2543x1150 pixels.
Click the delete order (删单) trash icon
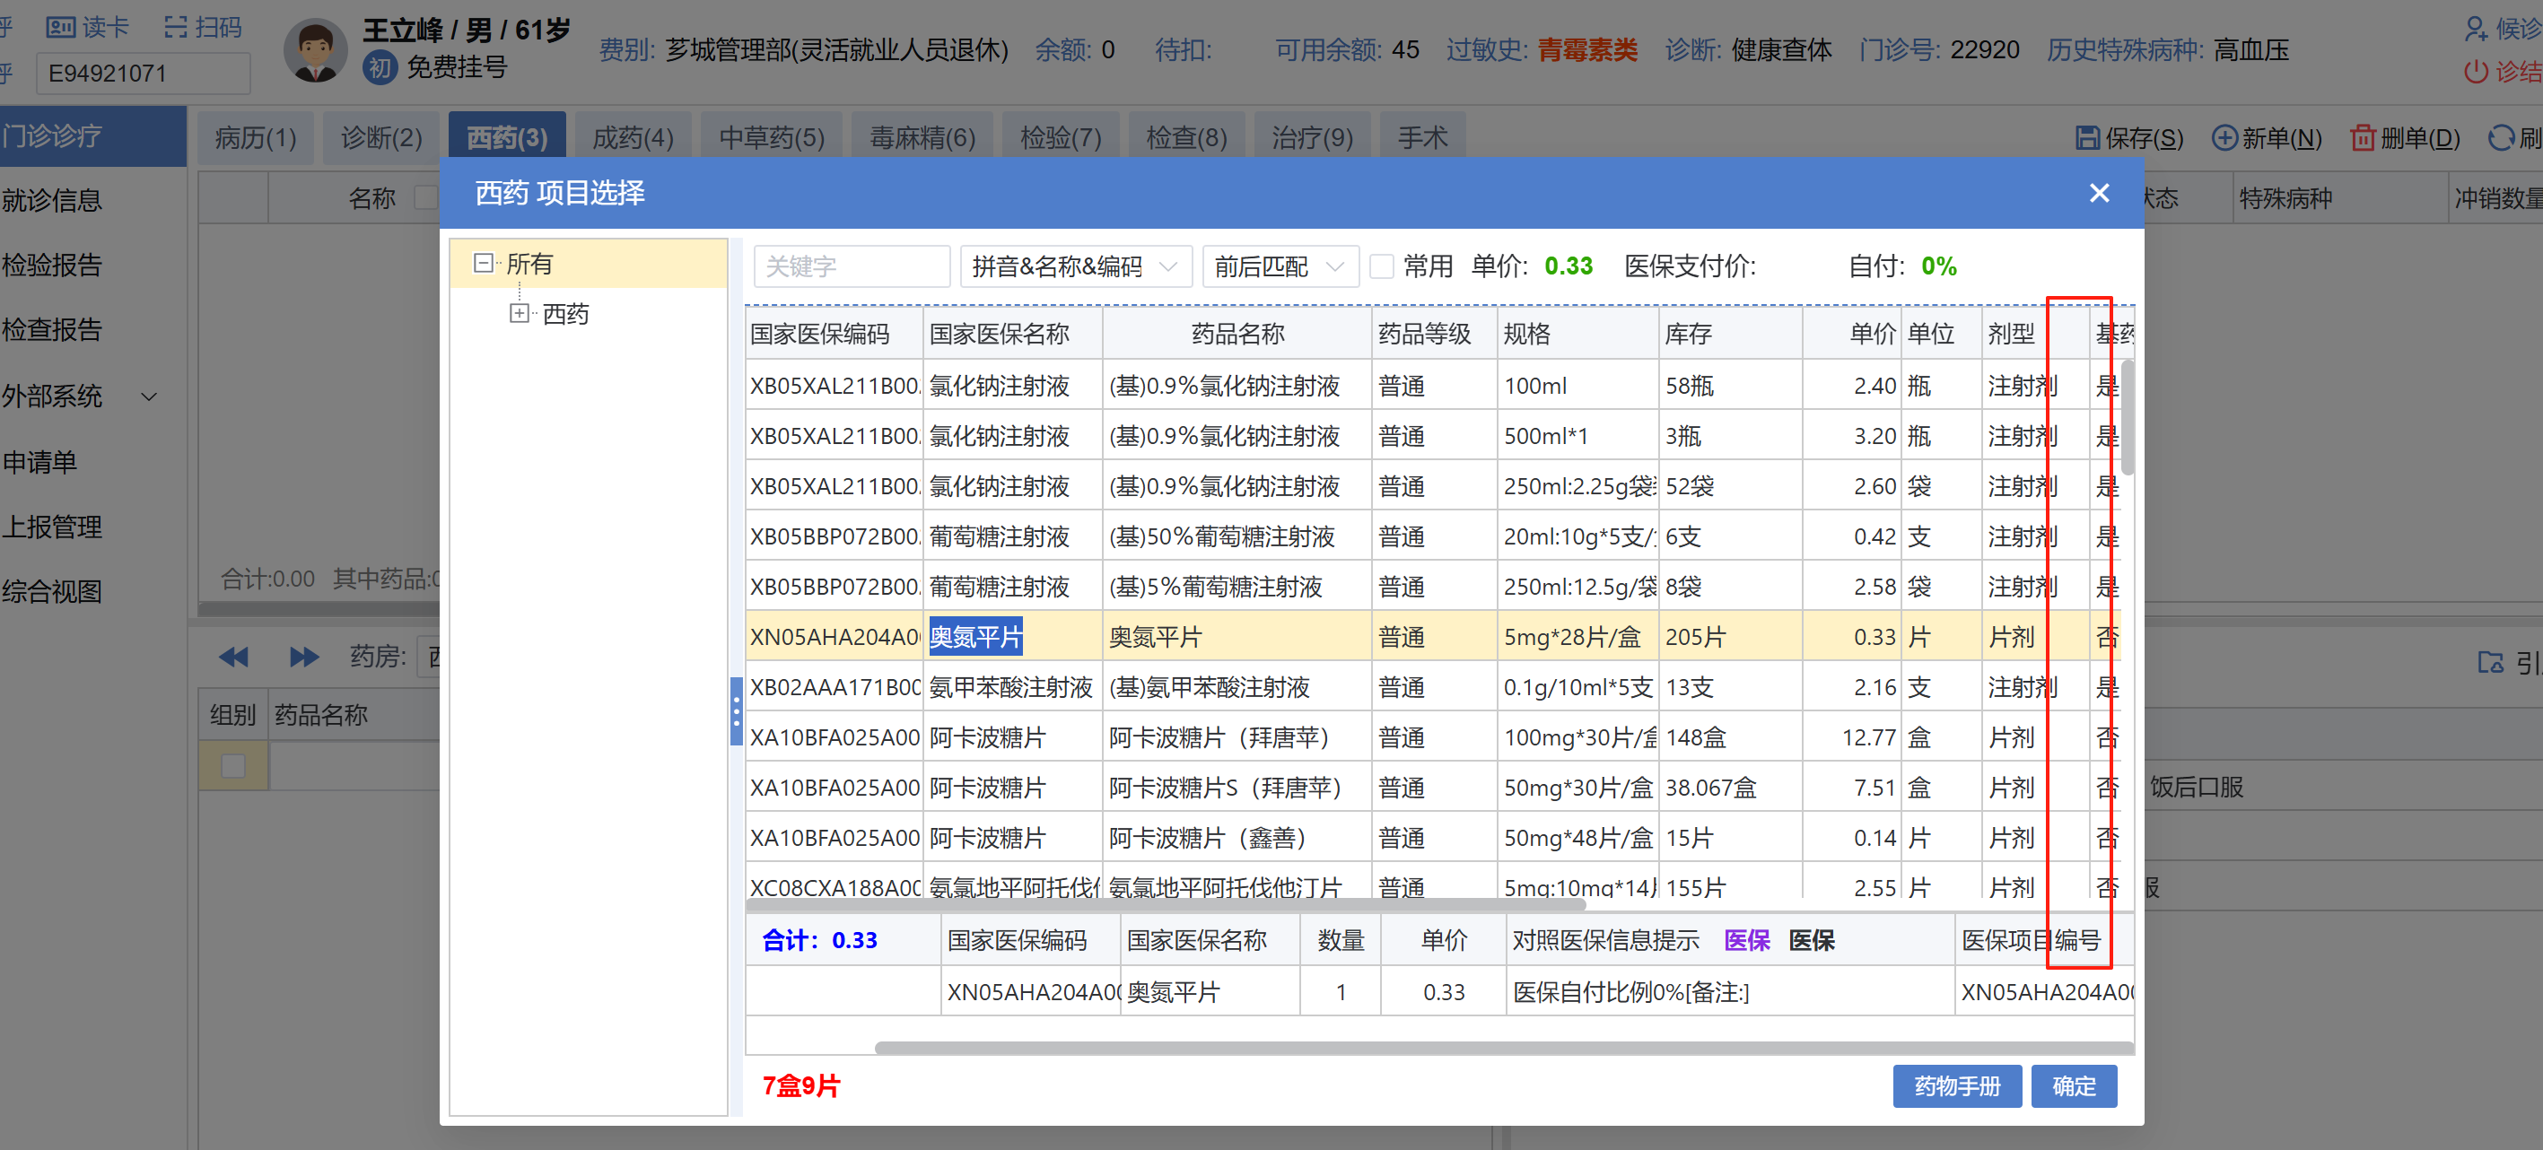2363,138
